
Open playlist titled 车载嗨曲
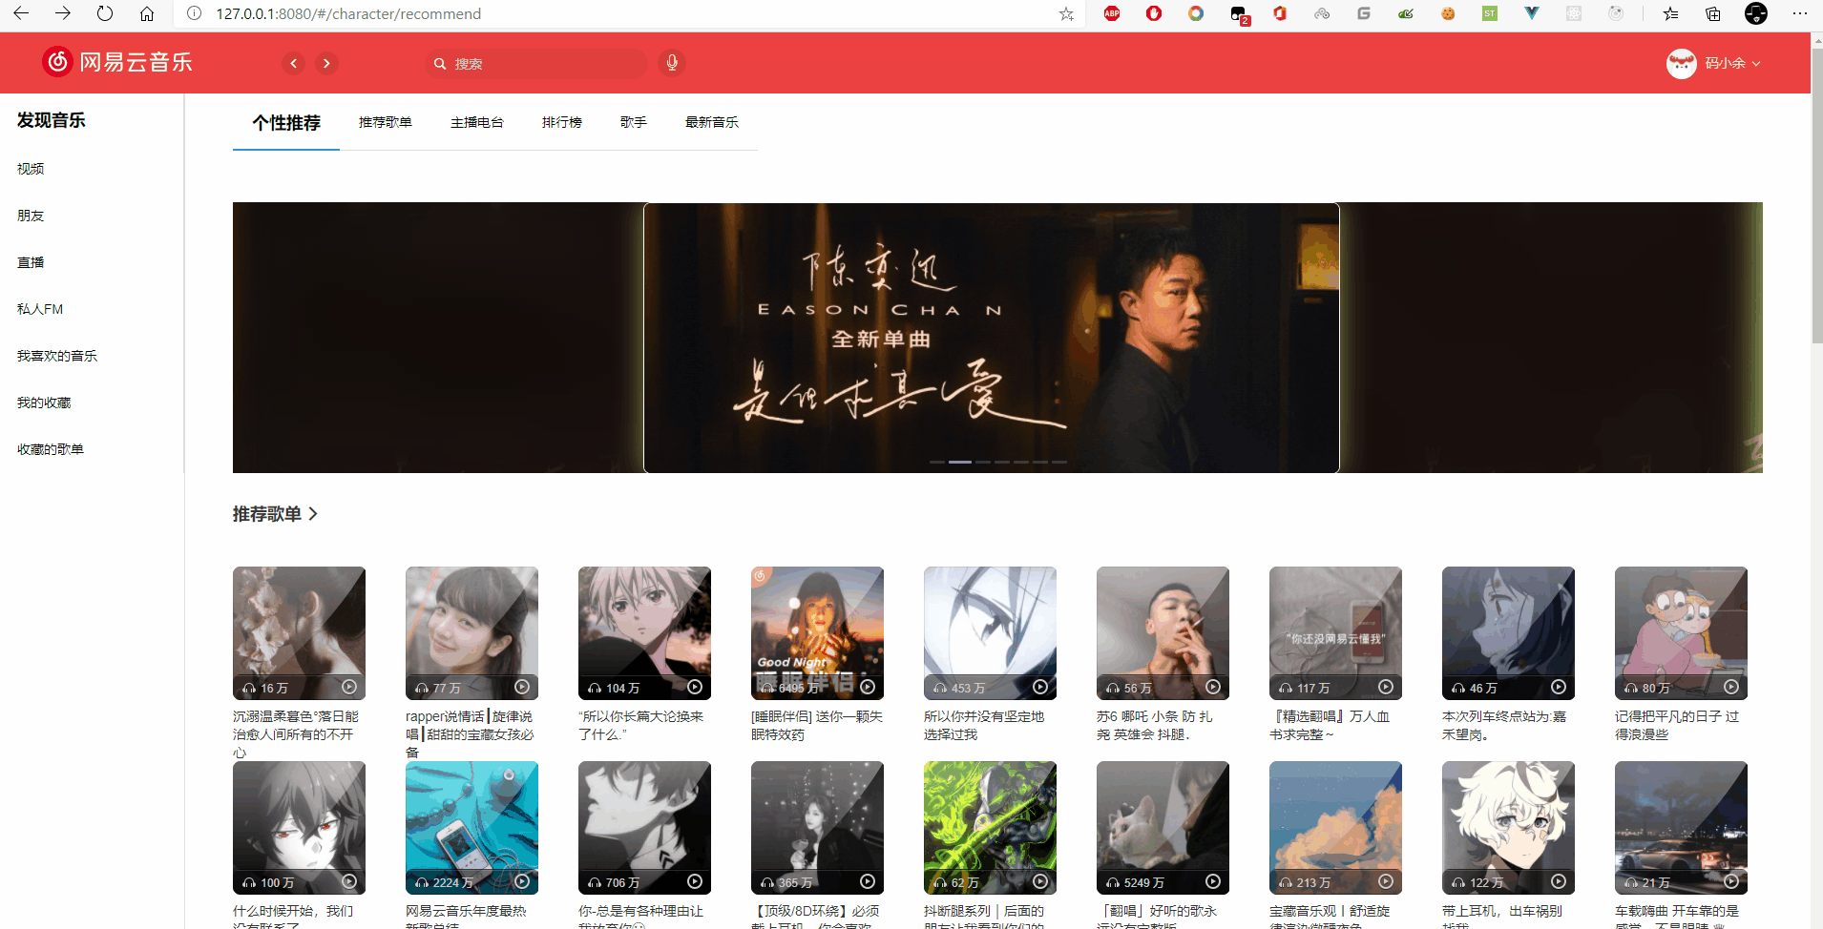(1677, 917)
